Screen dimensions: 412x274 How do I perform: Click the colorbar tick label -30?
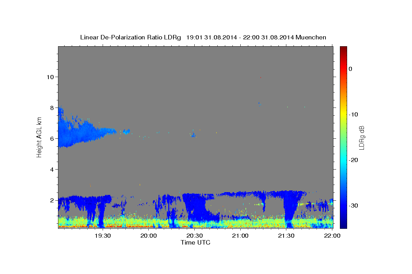(x=353, y=206)
